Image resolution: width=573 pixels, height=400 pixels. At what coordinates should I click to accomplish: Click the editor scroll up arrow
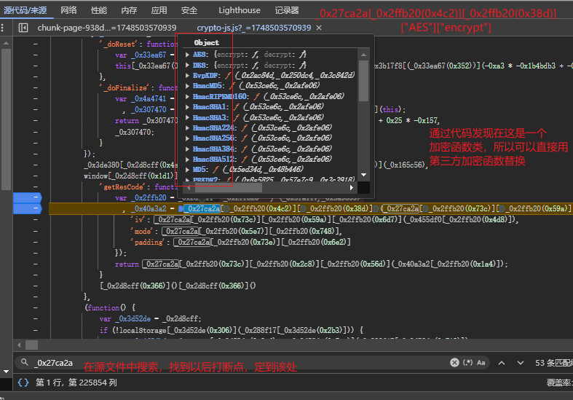[x=7, y=43]
